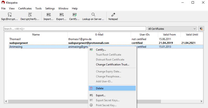Click the Export icon in context menu
Screen dimensions: 208x108
91,95
